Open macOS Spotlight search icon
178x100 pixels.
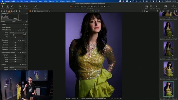click(x=156, y=1)
